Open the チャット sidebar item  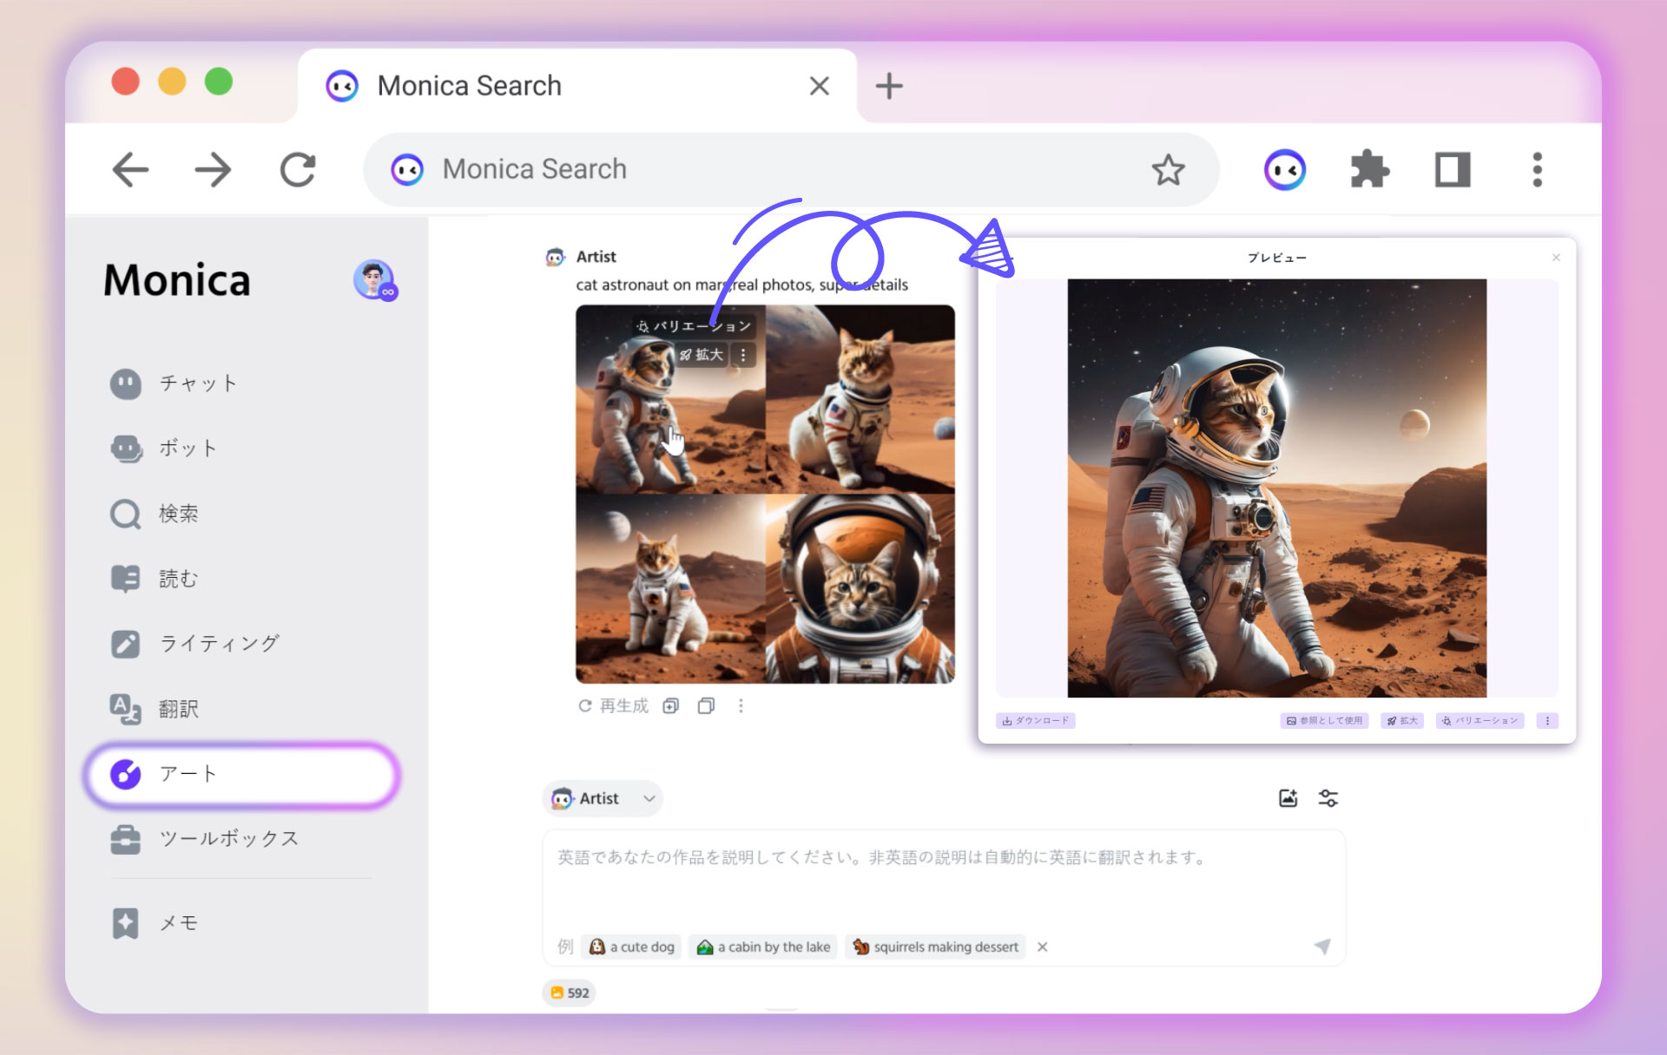click(x=197, y=383)
